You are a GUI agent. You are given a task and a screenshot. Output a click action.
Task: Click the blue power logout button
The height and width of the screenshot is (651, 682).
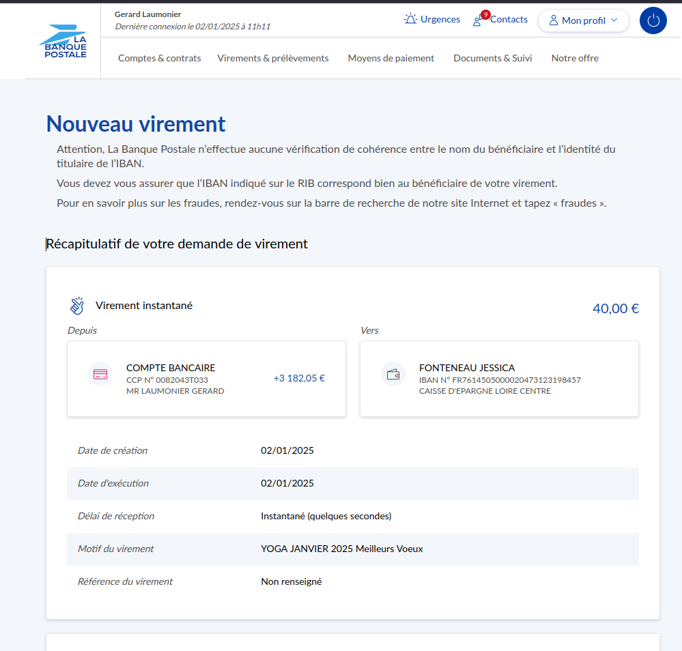point(653,20)
